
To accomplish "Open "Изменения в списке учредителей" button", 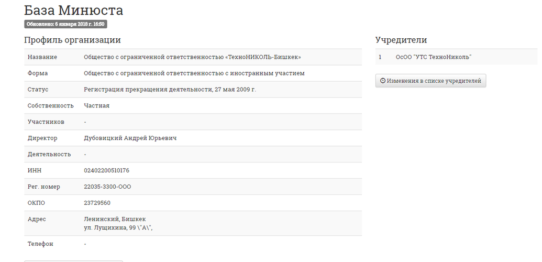I will (x=430, y=81).
